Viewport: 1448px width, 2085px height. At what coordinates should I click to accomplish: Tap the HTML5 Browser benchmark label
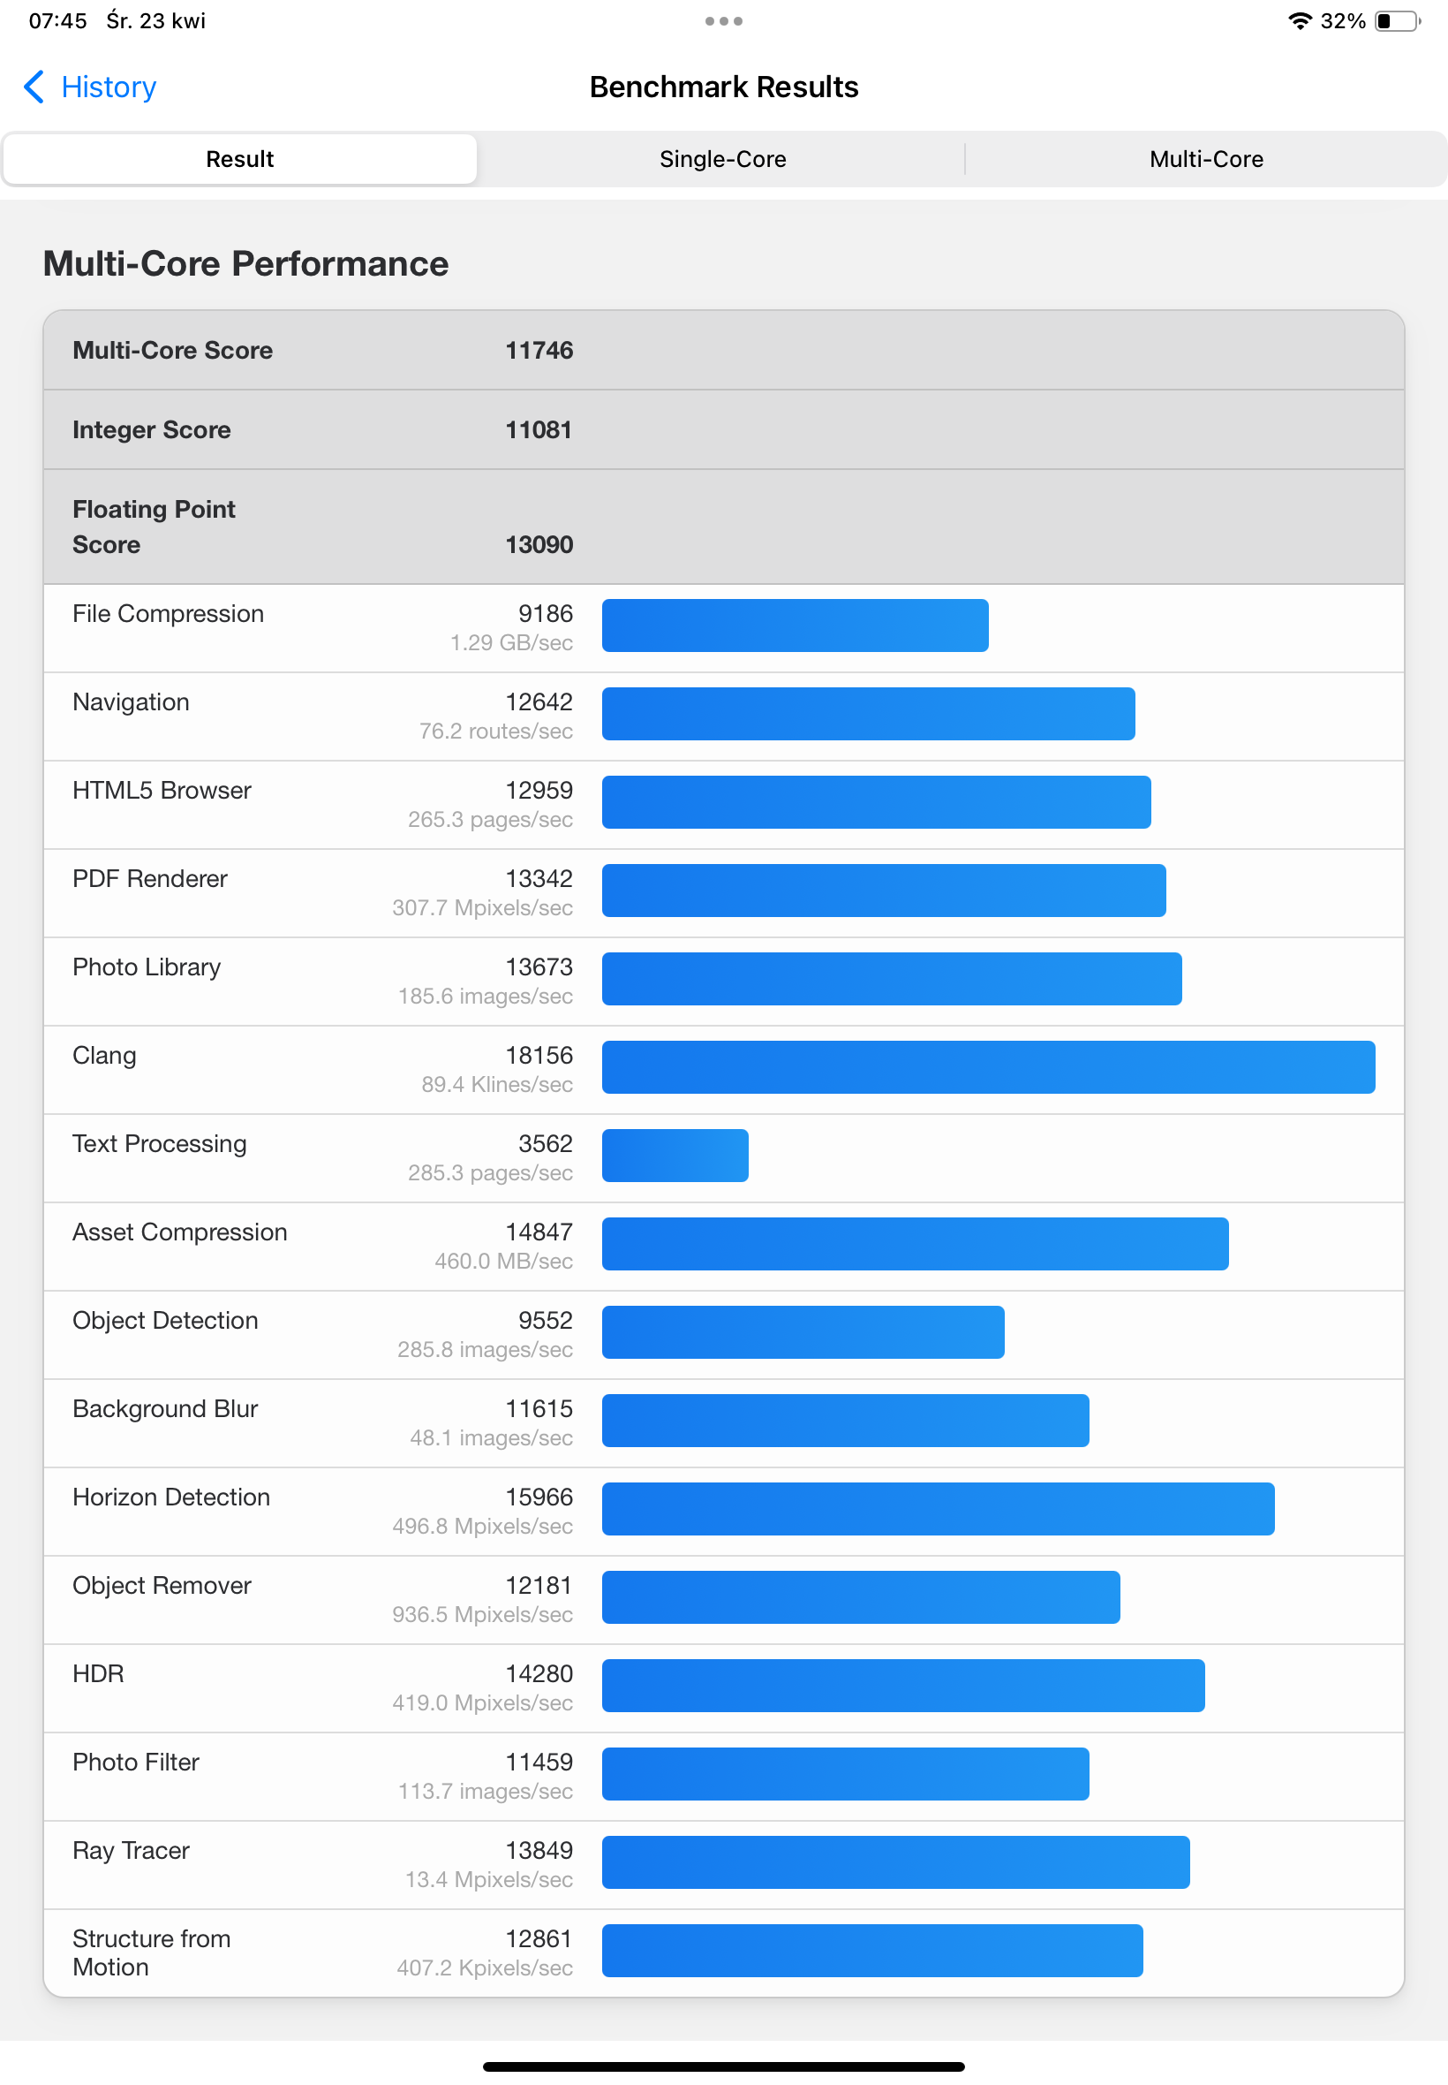coord(162,790)
